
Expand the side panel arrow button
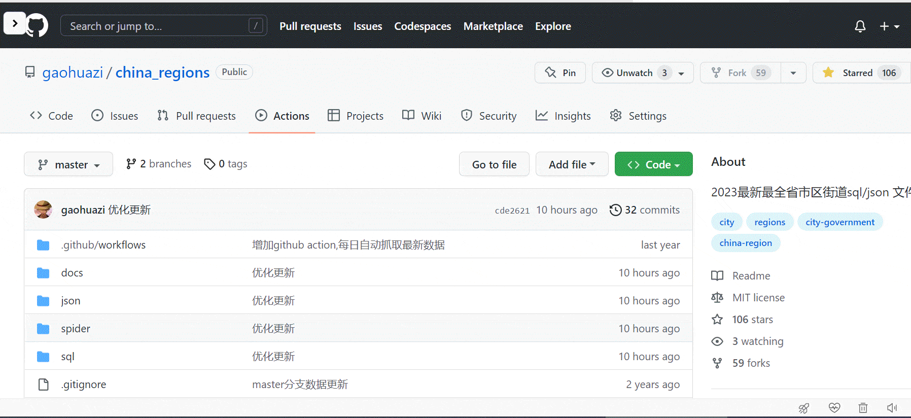[x=15, y=23]
